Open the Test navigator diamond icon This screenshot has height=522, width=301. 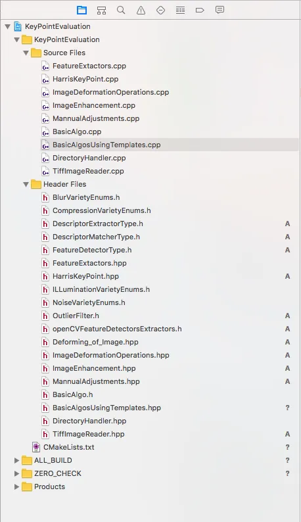pos(160,11)
